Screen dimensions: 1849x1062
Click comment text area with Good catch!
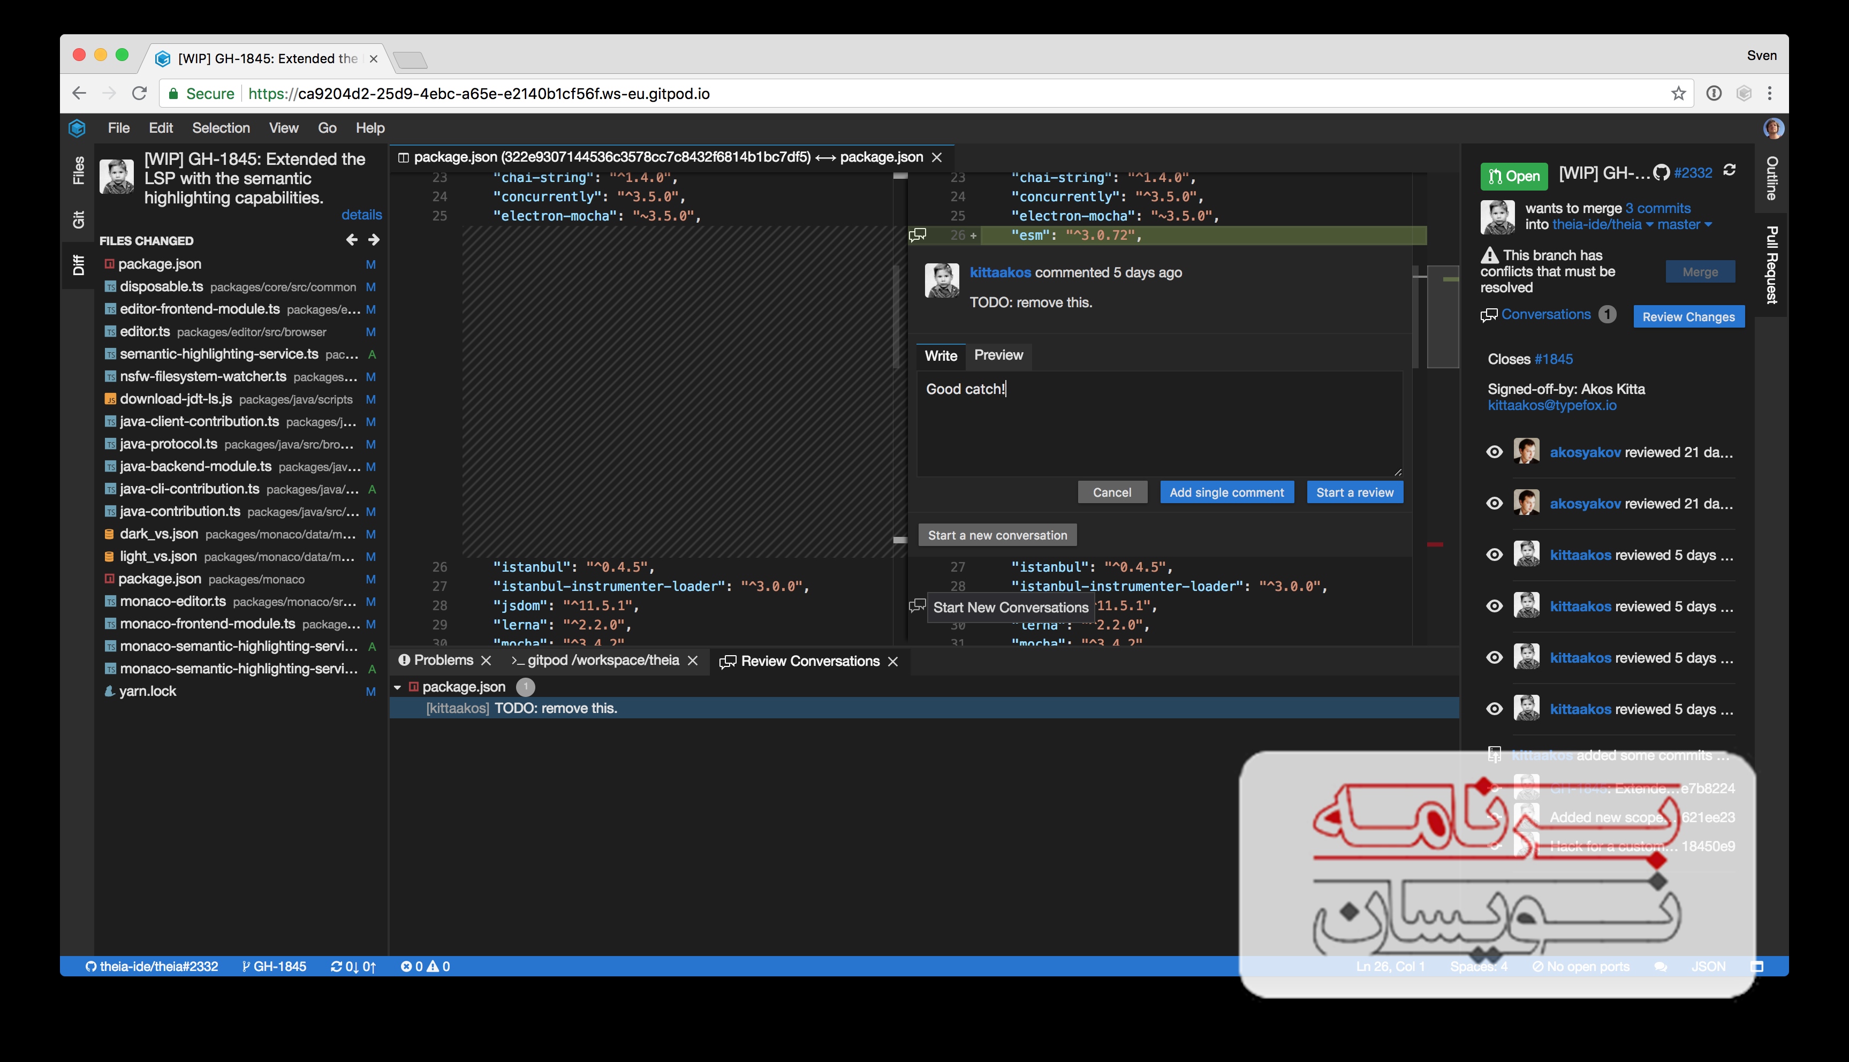pyautogui.click(x=1159, y=424)
